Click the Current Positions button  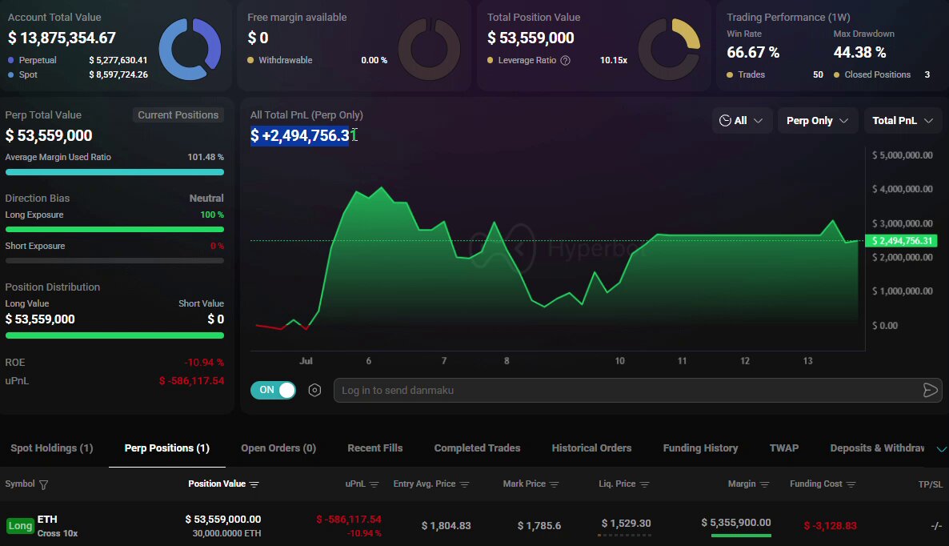click(178, 115)
